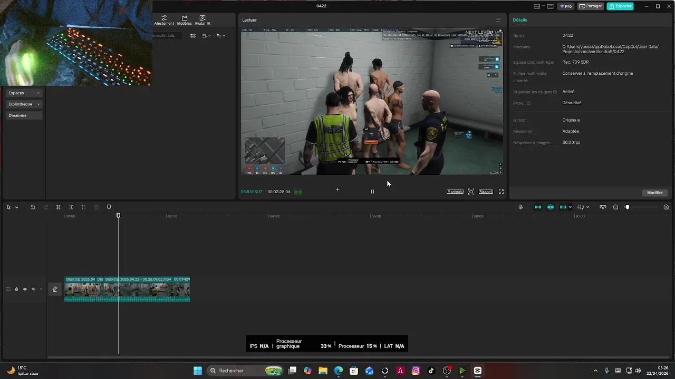Image resolution: width=675 pixels, height=379 pixels.
Task: Click the media search field
Action: [168, 36]
